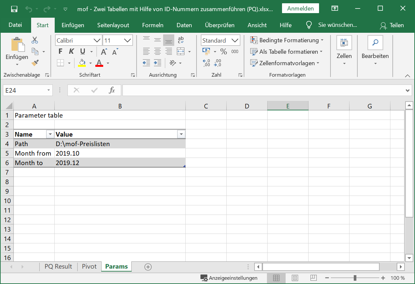
Task: Expand the formula bar
Action: (x=408, y=90)
